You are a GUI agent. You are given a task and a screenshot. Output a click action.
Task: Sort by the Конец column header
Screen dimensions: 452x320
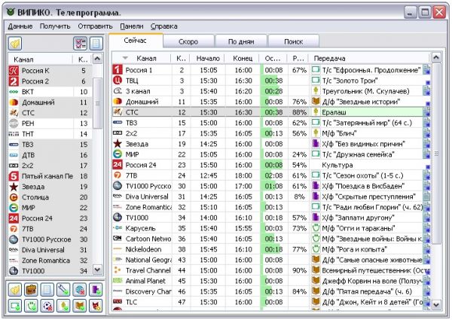[243, 58]
